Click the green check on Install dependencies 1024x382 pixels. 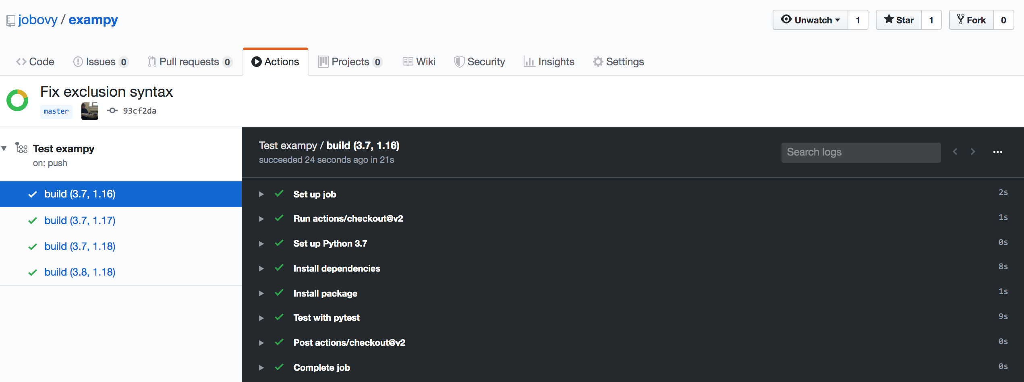pyautogui.click(x=279, y=268)
